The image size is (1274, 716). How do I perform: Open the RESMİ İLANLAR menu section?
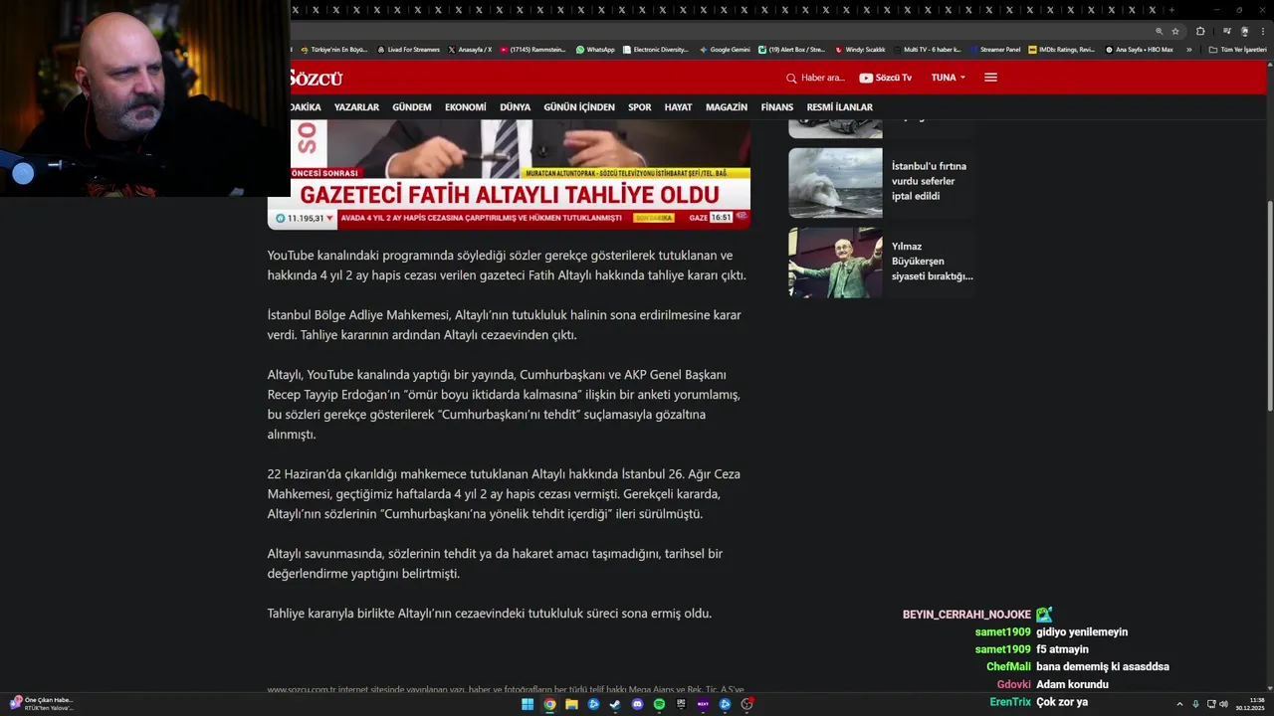pyautogui.click(x=839, y=107)
